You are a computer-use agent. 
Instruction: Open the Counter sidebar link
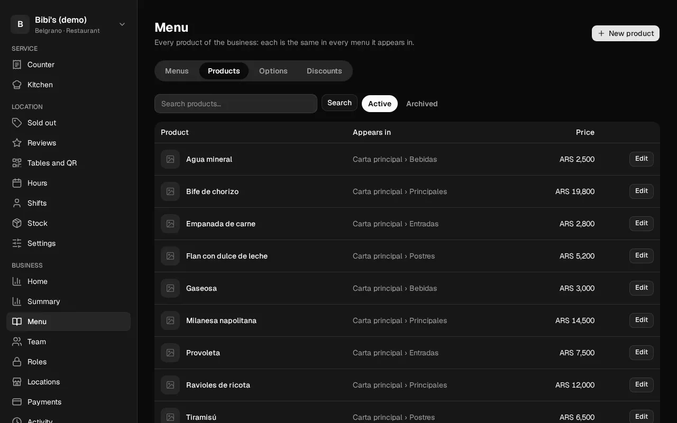pyautogui.click(x=68, y=65)
